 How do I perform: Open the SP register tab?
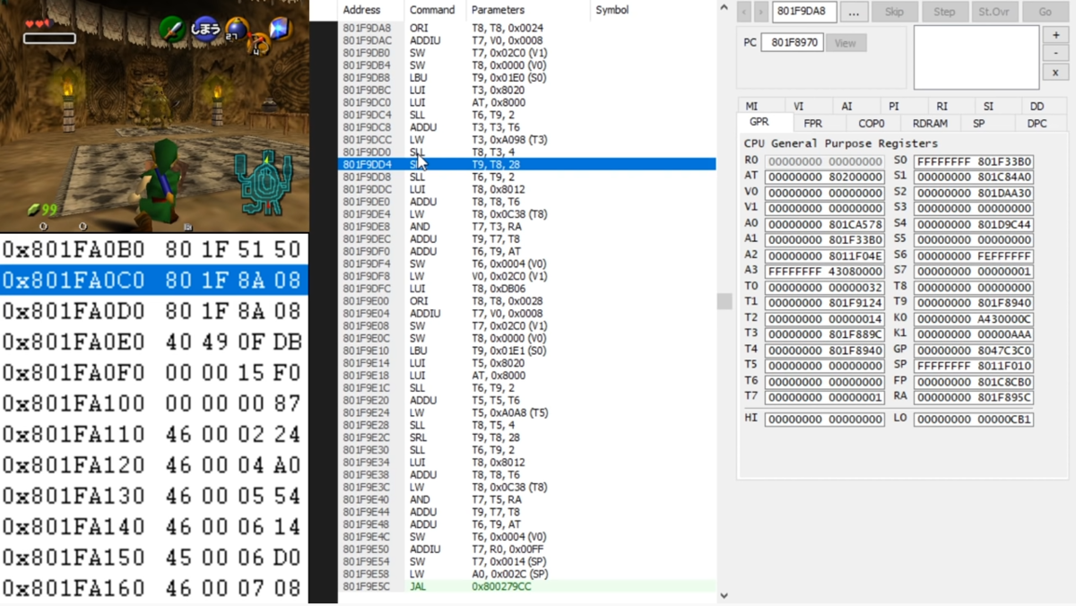pyautogui.click(x=979, y=124)
